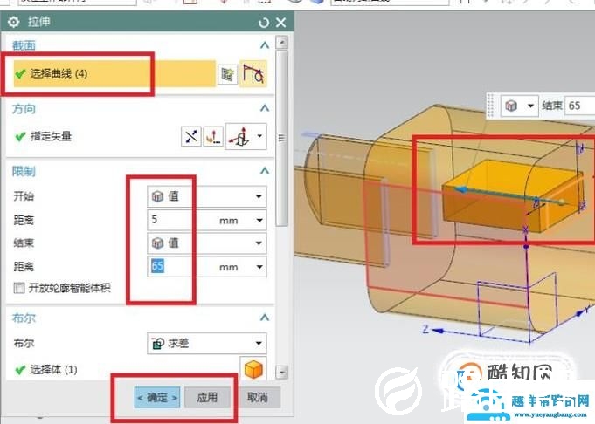Click the 确定 button
595x424 pixels.
coord(157,397)
